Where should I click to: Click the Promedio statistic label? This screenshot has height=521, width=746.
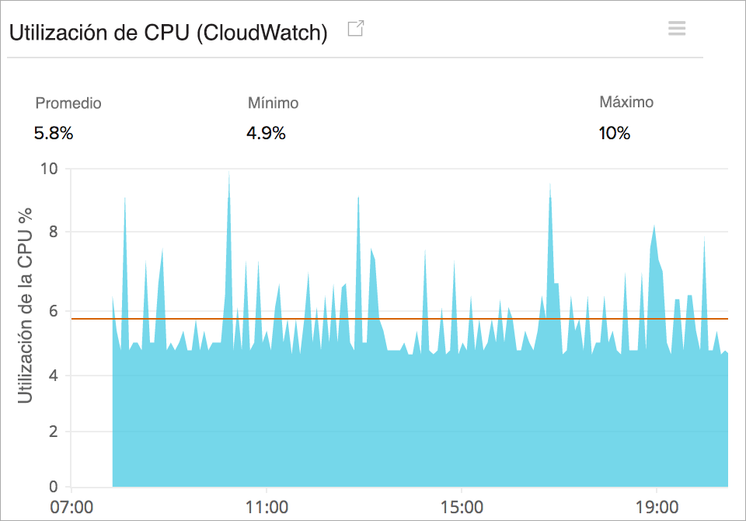point(68,103)
